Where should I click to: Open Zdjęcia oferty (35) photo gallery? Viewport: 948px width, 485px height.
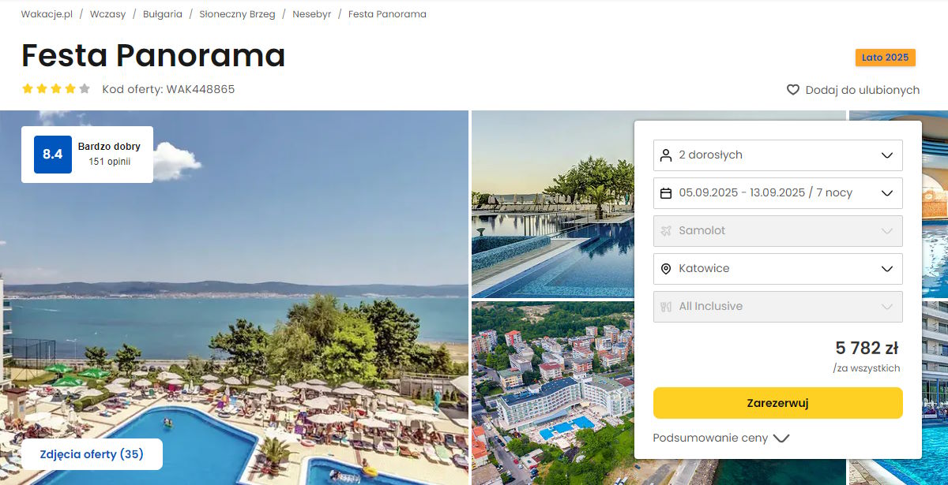(92, 454)
